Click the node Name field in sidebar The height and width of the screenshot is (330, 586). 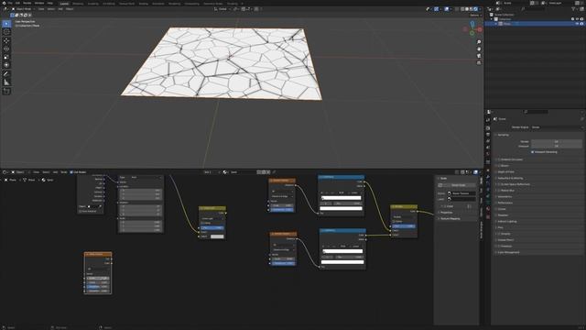point(461,193)
